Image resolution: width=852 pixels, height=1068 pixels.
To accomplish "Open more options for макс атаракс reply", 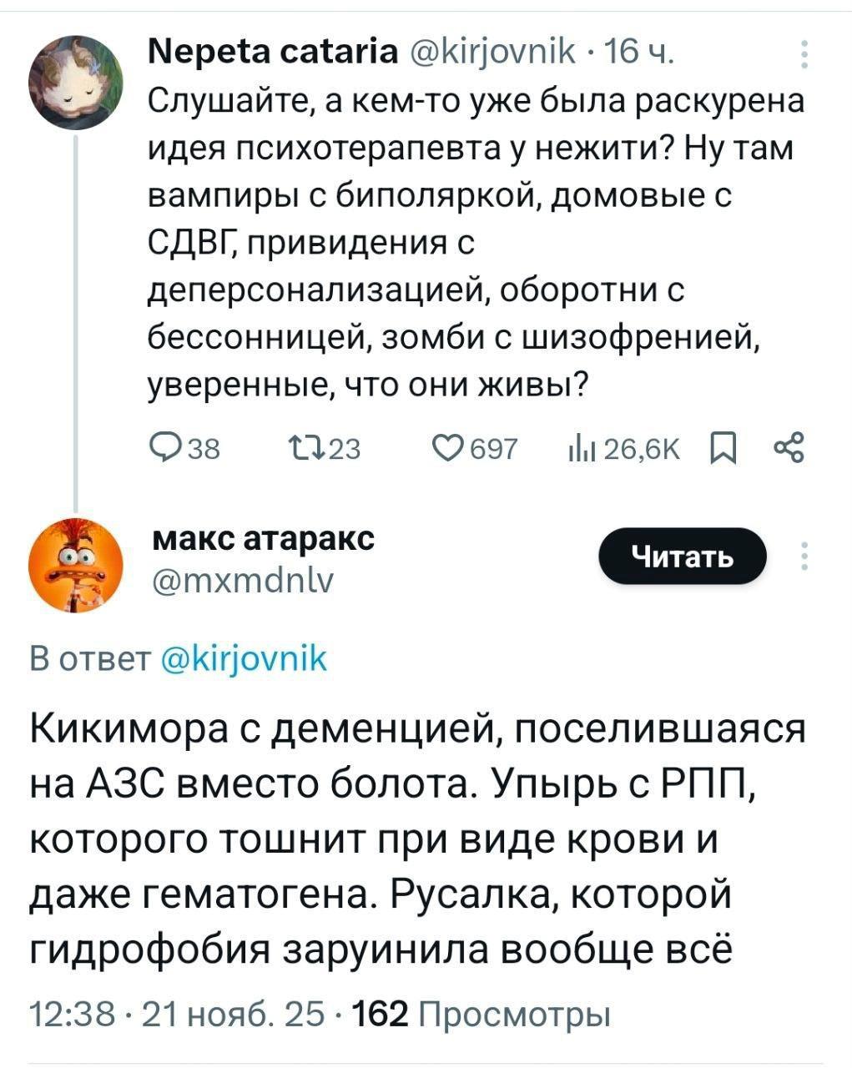I will click(x=804, y=556).
